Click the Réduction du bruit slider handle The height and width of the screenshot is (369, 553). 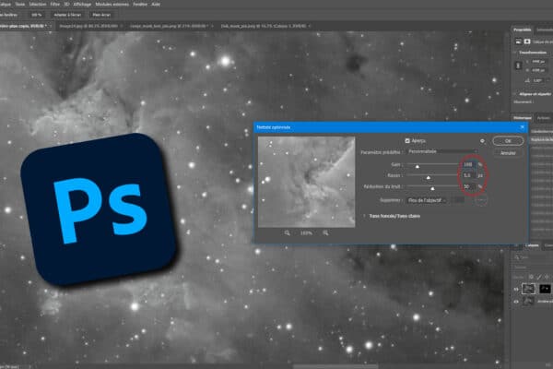click(432, 188)
